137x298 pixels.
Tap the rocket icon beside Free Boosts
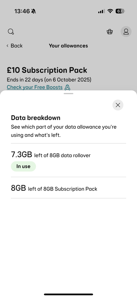point(67,87)
